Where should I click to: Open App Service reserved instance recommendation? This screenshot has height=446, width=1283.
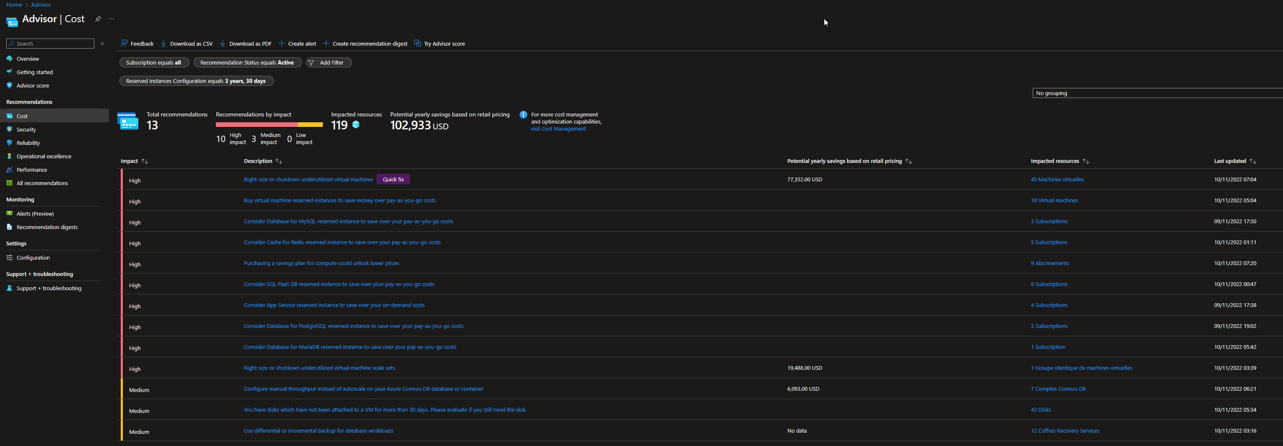coord(334,305)
